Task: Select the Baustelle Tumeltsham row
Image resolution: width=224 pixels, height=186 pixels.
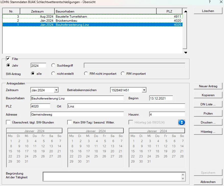Action: pyautogui.click(x=92, y=16)
